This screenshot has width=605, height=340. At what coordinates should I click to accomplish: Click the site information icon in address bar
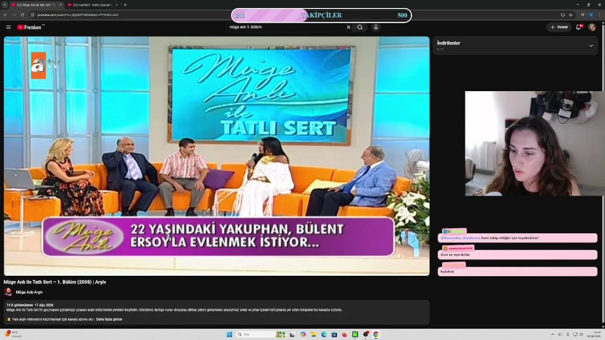point(33,15)
